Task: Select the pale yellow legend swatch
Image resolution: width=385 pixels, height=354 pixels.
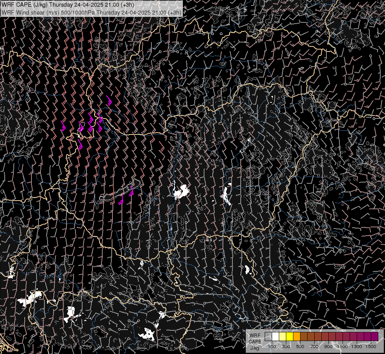Action: click(x=283, y=336)
